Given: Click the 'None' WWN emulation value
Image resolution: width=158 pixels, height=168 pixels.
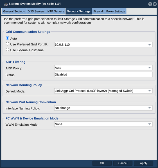Looking at the screenshot, I should pos(58,124).
